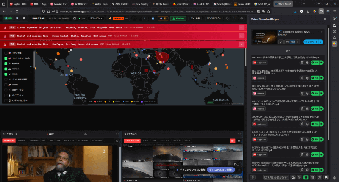Screen dimensions: 339x182
Task: Select grid view in live cameras
Action: (x=232, y=141)
